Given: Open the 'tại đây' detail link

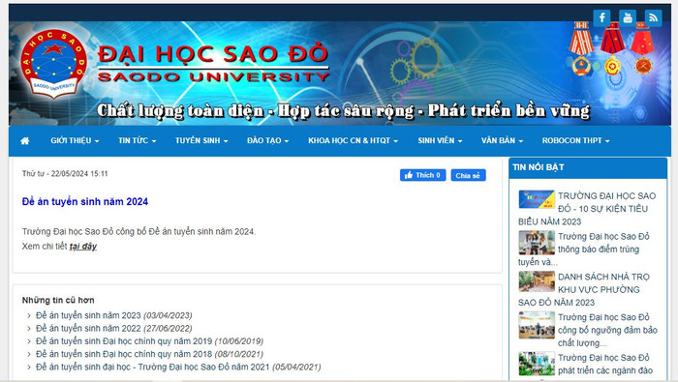Looking at the screenshot, I should point(83,247).
